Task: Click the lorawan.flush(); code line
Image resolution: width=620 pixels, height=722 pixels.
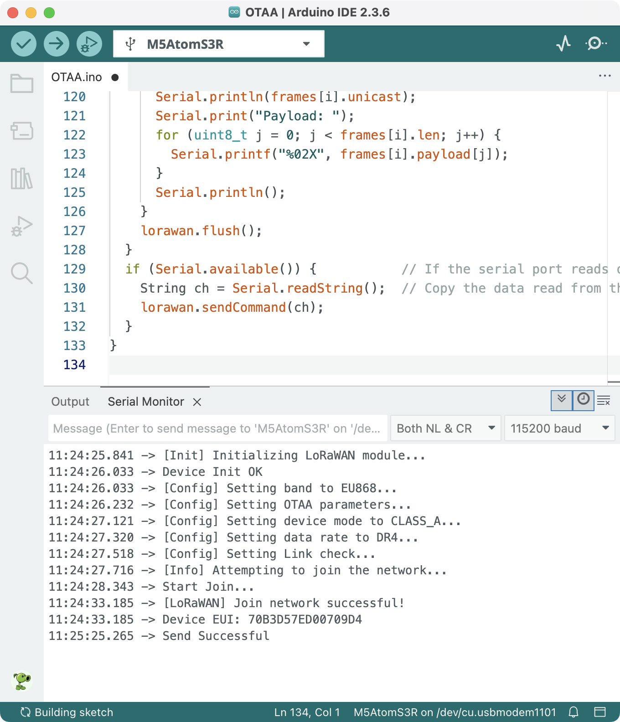Action: (201, 231)
